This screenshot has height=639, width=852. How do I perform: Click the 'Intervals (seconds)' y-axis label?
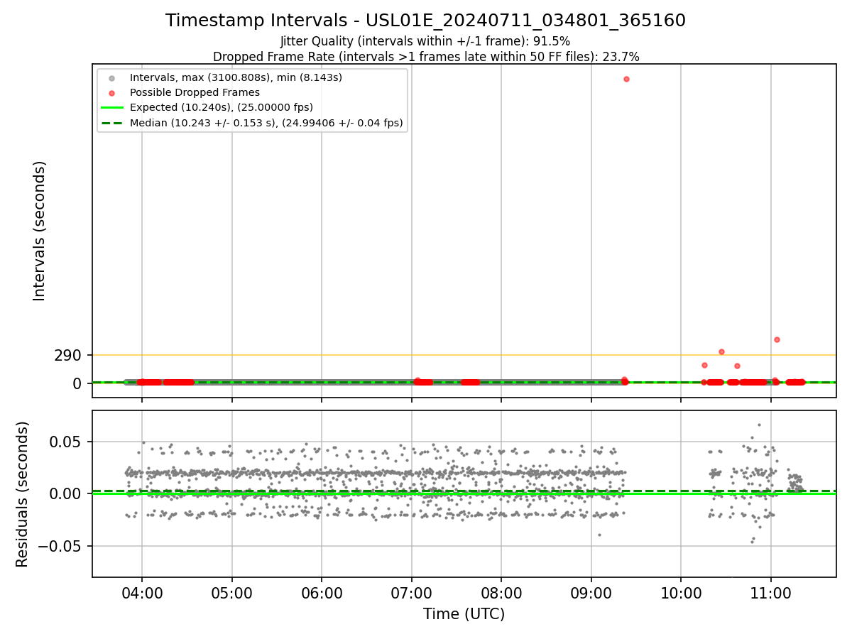coord(40,231)
